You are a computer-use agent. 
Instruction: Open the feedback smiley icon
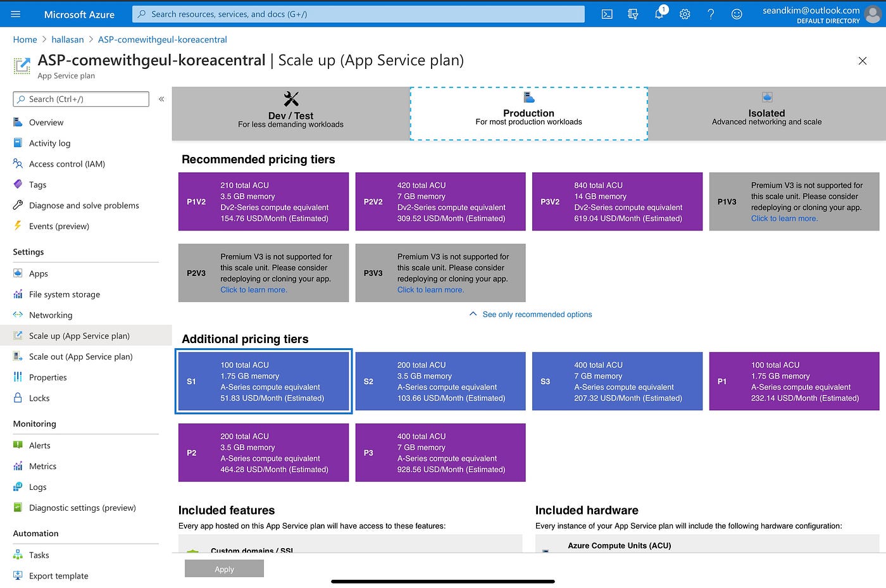737,14
